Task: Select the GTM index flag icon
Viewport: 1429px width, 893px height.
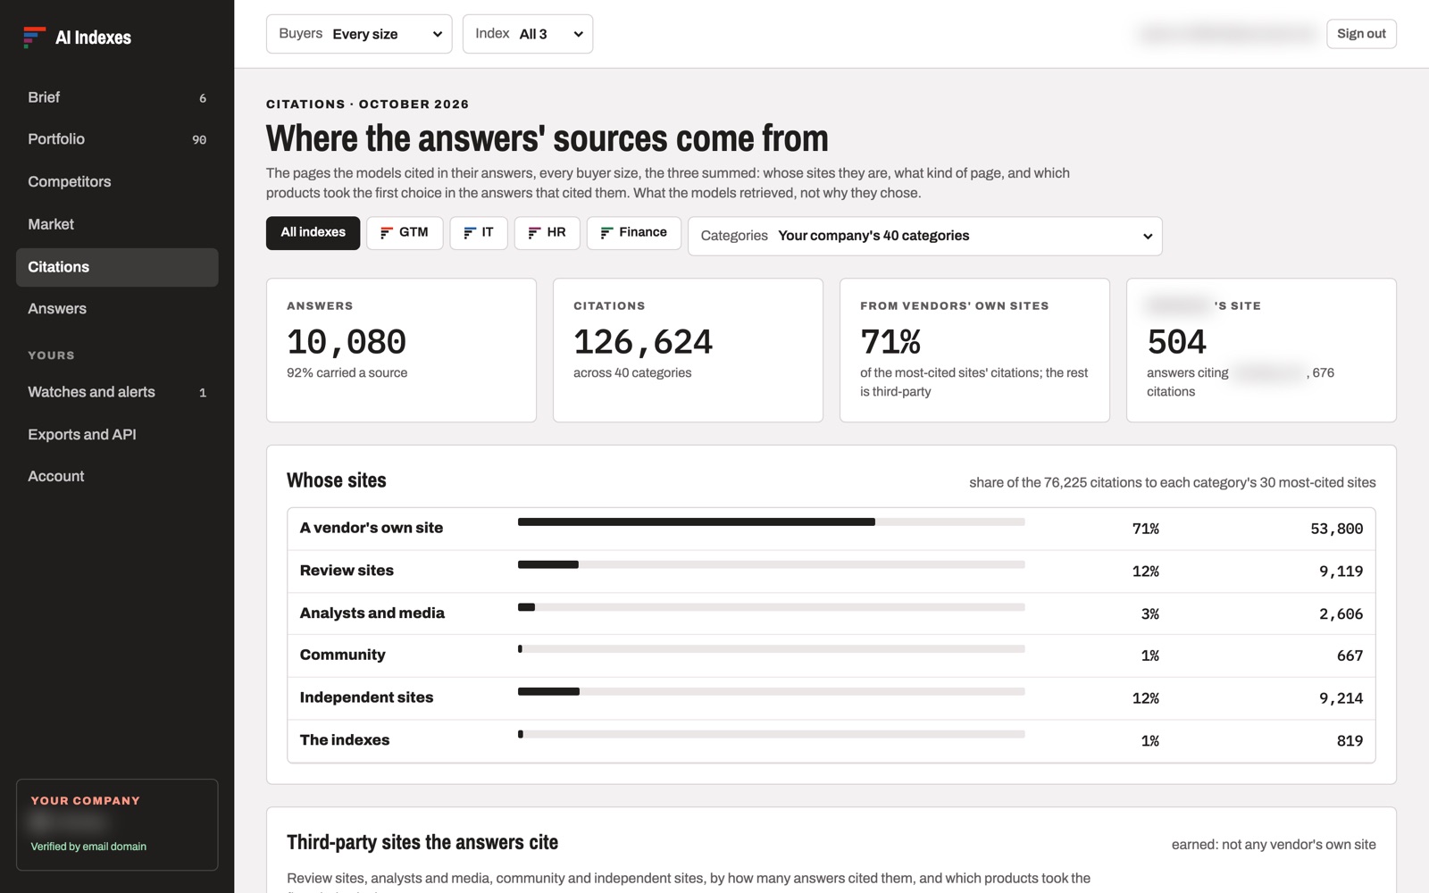Action: 387,232
